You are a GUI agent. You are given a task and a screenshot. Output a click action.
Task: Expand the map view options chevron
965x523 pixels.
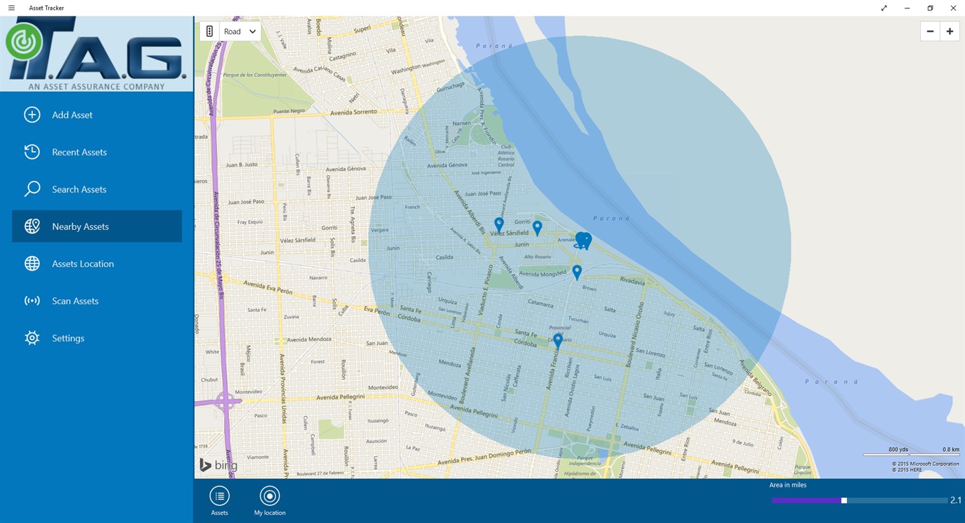point(252,31)
